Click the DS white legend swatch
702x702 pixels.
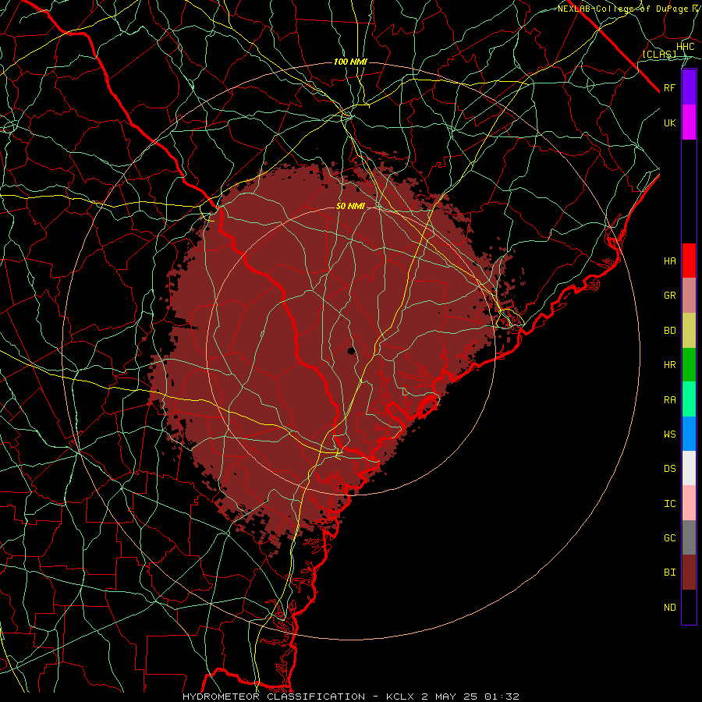point(689,468)
